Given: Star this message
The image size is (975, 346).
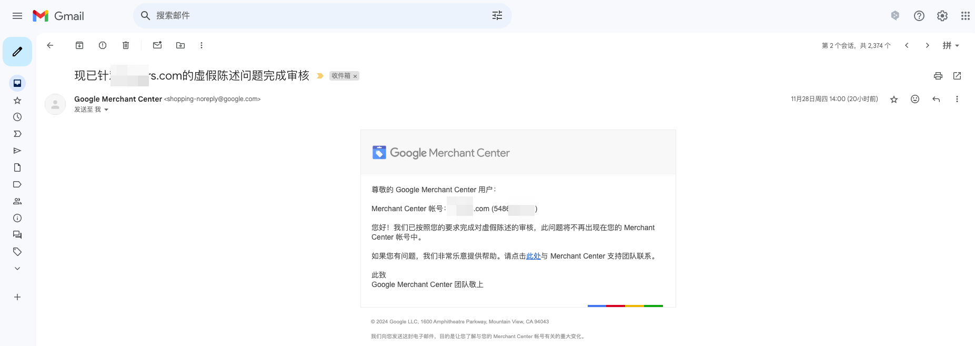Looking at the screenshot, I should (x=894, y=99).
